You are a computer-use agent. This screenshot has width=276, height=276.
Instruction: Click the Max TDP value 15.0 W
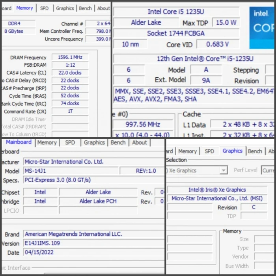(226, 22)
